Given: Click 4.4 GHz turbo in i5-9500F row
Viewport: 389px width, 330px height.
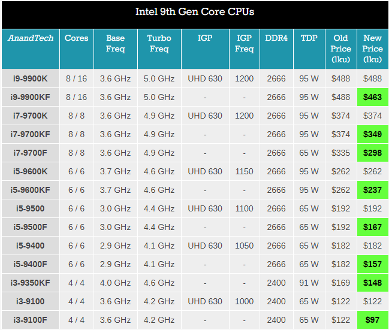Looking at the screenshot, I should point(159,228).
